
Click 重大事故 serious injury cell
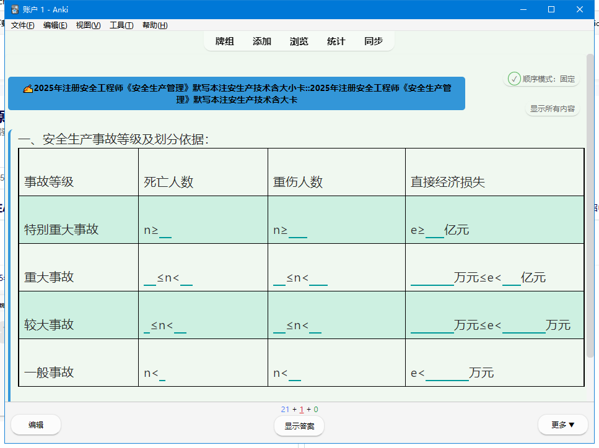(x=336, y=267)
